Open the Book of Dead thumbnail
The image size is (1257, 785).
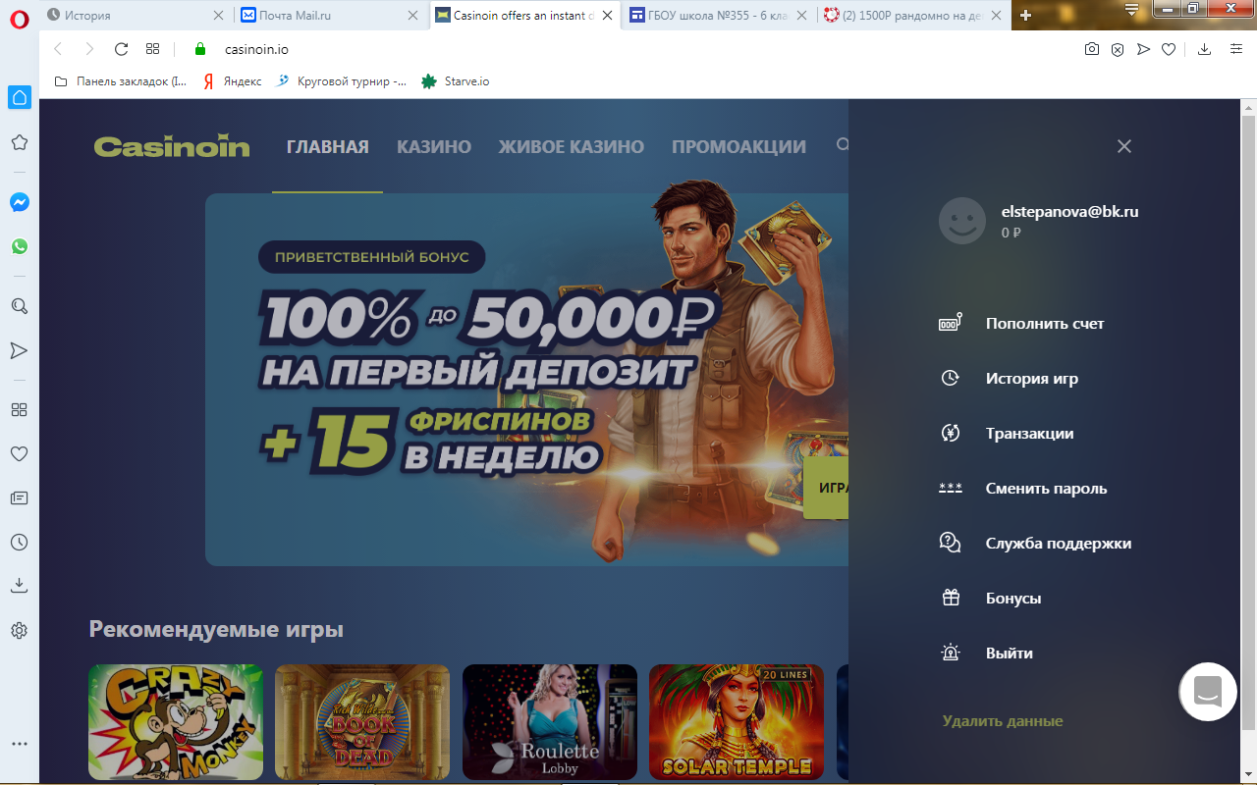point(362,722)
